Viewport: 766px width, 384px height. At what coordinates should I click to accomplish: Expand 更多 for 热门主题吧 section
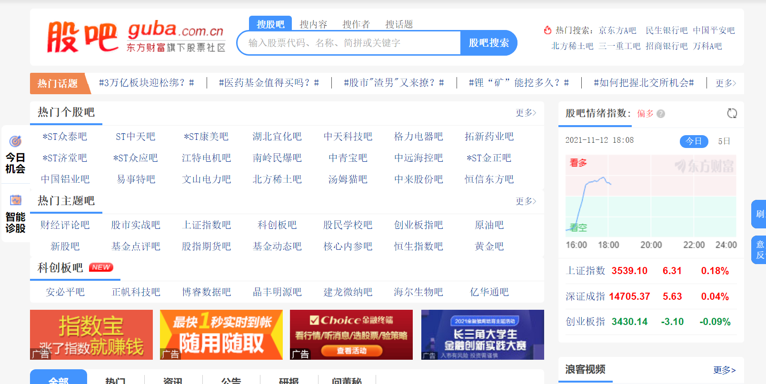526,201
